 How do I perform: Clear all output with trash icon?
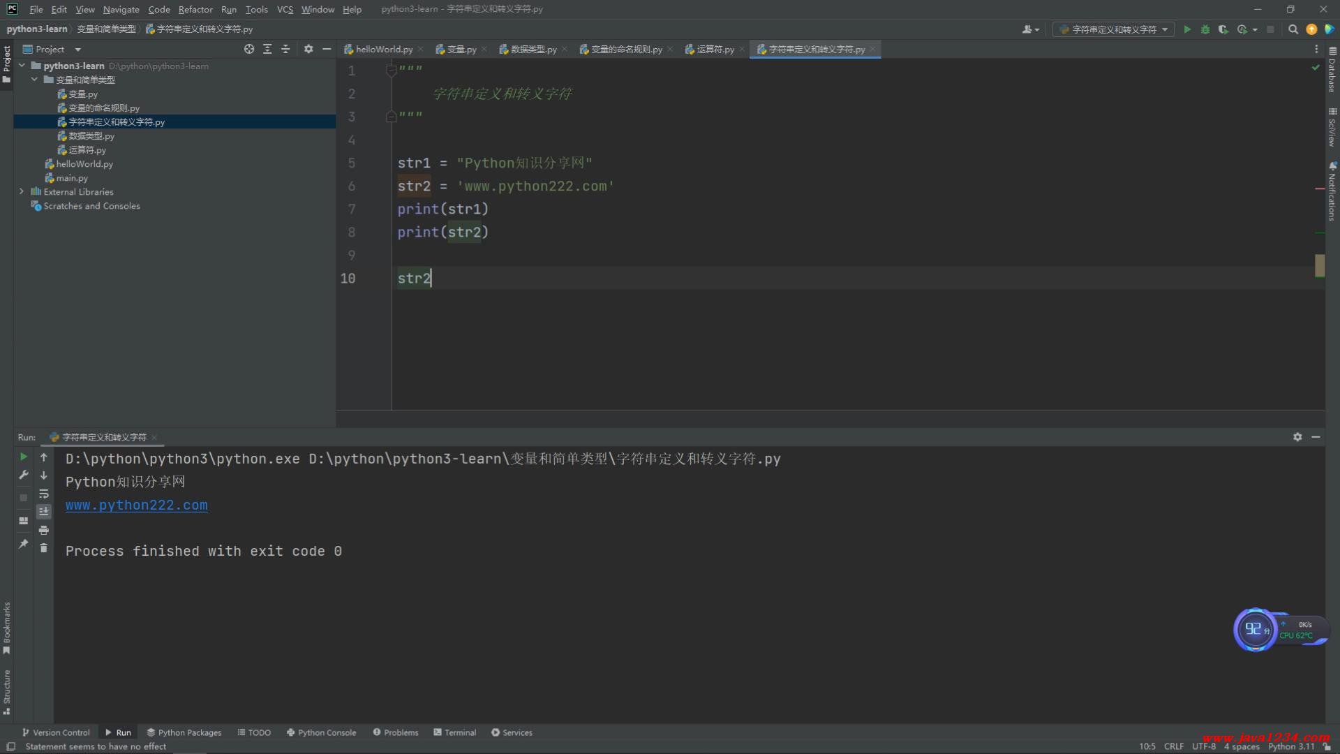(43, 548)
